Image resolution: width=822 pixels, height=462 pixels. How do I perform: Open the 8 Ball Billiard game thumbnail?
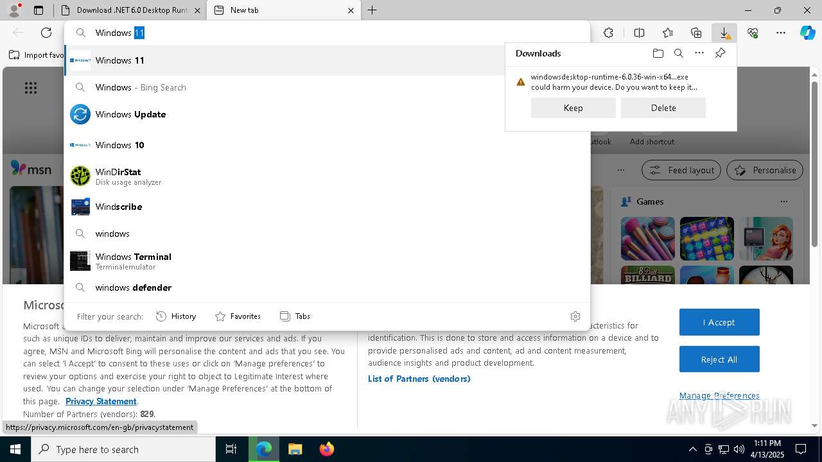pyautogui.click(x=648, y=275)
